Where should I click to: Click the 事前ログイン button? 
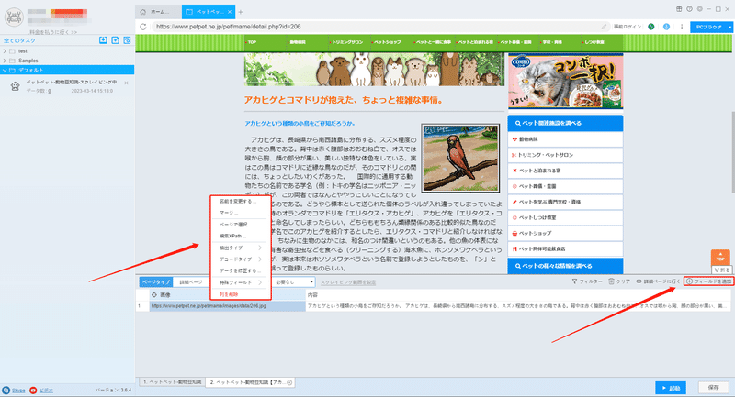pyautogui.click(x=628, y=27)
